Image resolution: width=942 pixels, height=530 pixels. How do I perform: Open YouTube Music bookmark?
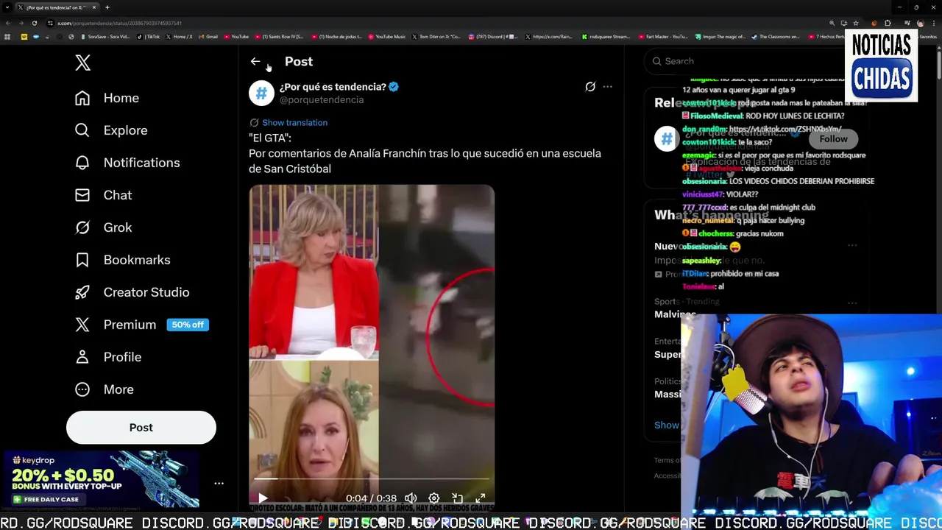[387, 36]
